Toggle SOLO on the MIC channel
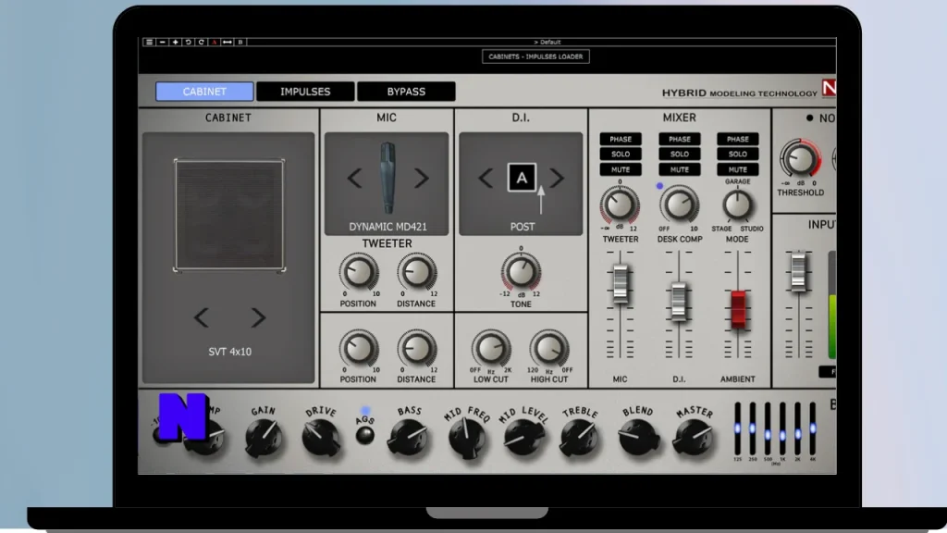 (x=621, y=155)
